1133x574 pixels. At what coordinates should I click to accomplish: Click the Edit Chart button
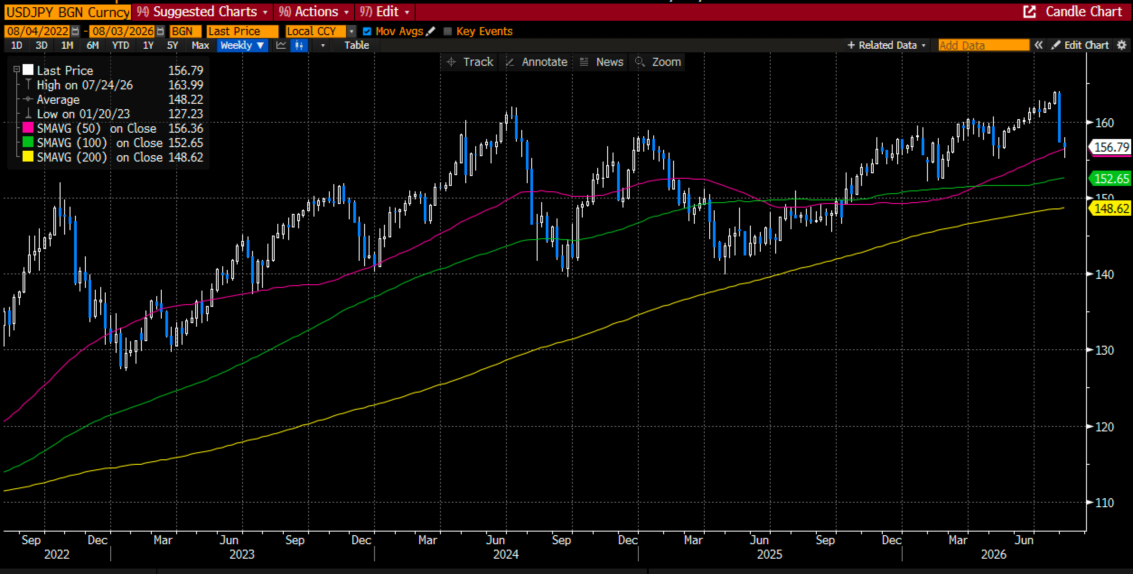tap(1081, 45)
